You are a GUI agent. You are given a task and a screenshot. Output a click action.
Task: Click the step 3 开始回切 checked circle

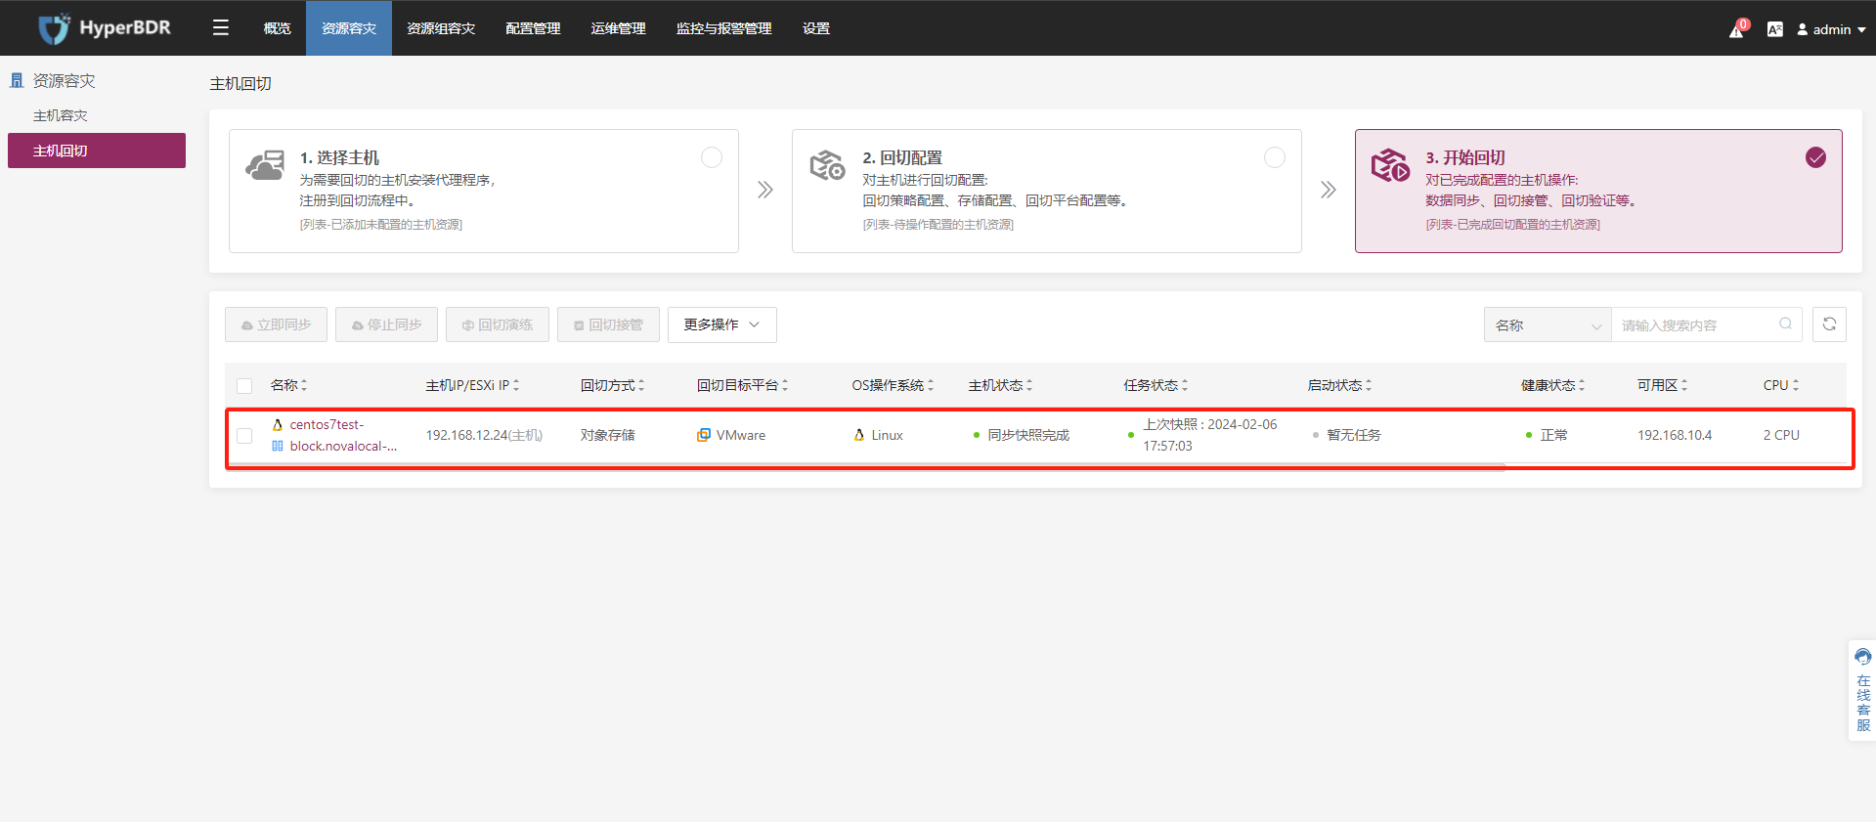pyautogui.click(x=1815, y=157)
